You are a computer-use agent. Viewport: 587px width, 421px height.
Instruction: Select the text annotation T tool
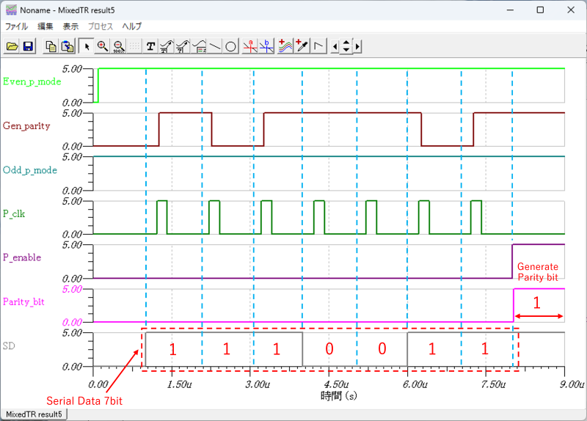pyautogui.click(x=150, y=46)
